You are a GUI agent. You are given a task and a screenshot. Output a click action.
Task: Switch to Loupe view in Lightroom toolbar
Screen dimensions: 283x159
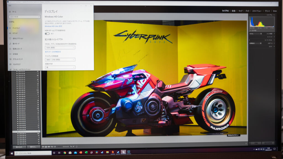point(46,147)
